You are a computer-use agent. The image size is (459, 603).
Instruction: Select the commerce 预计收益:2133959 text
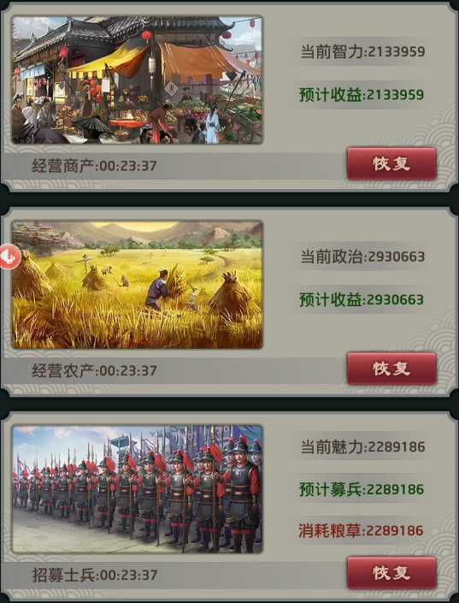[362, 95]
